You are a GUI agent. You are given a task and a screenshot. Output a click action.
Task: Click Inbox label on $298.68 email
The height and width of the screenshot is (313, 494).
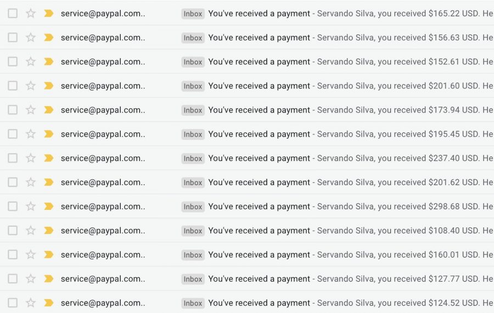[x=193, y=207]
